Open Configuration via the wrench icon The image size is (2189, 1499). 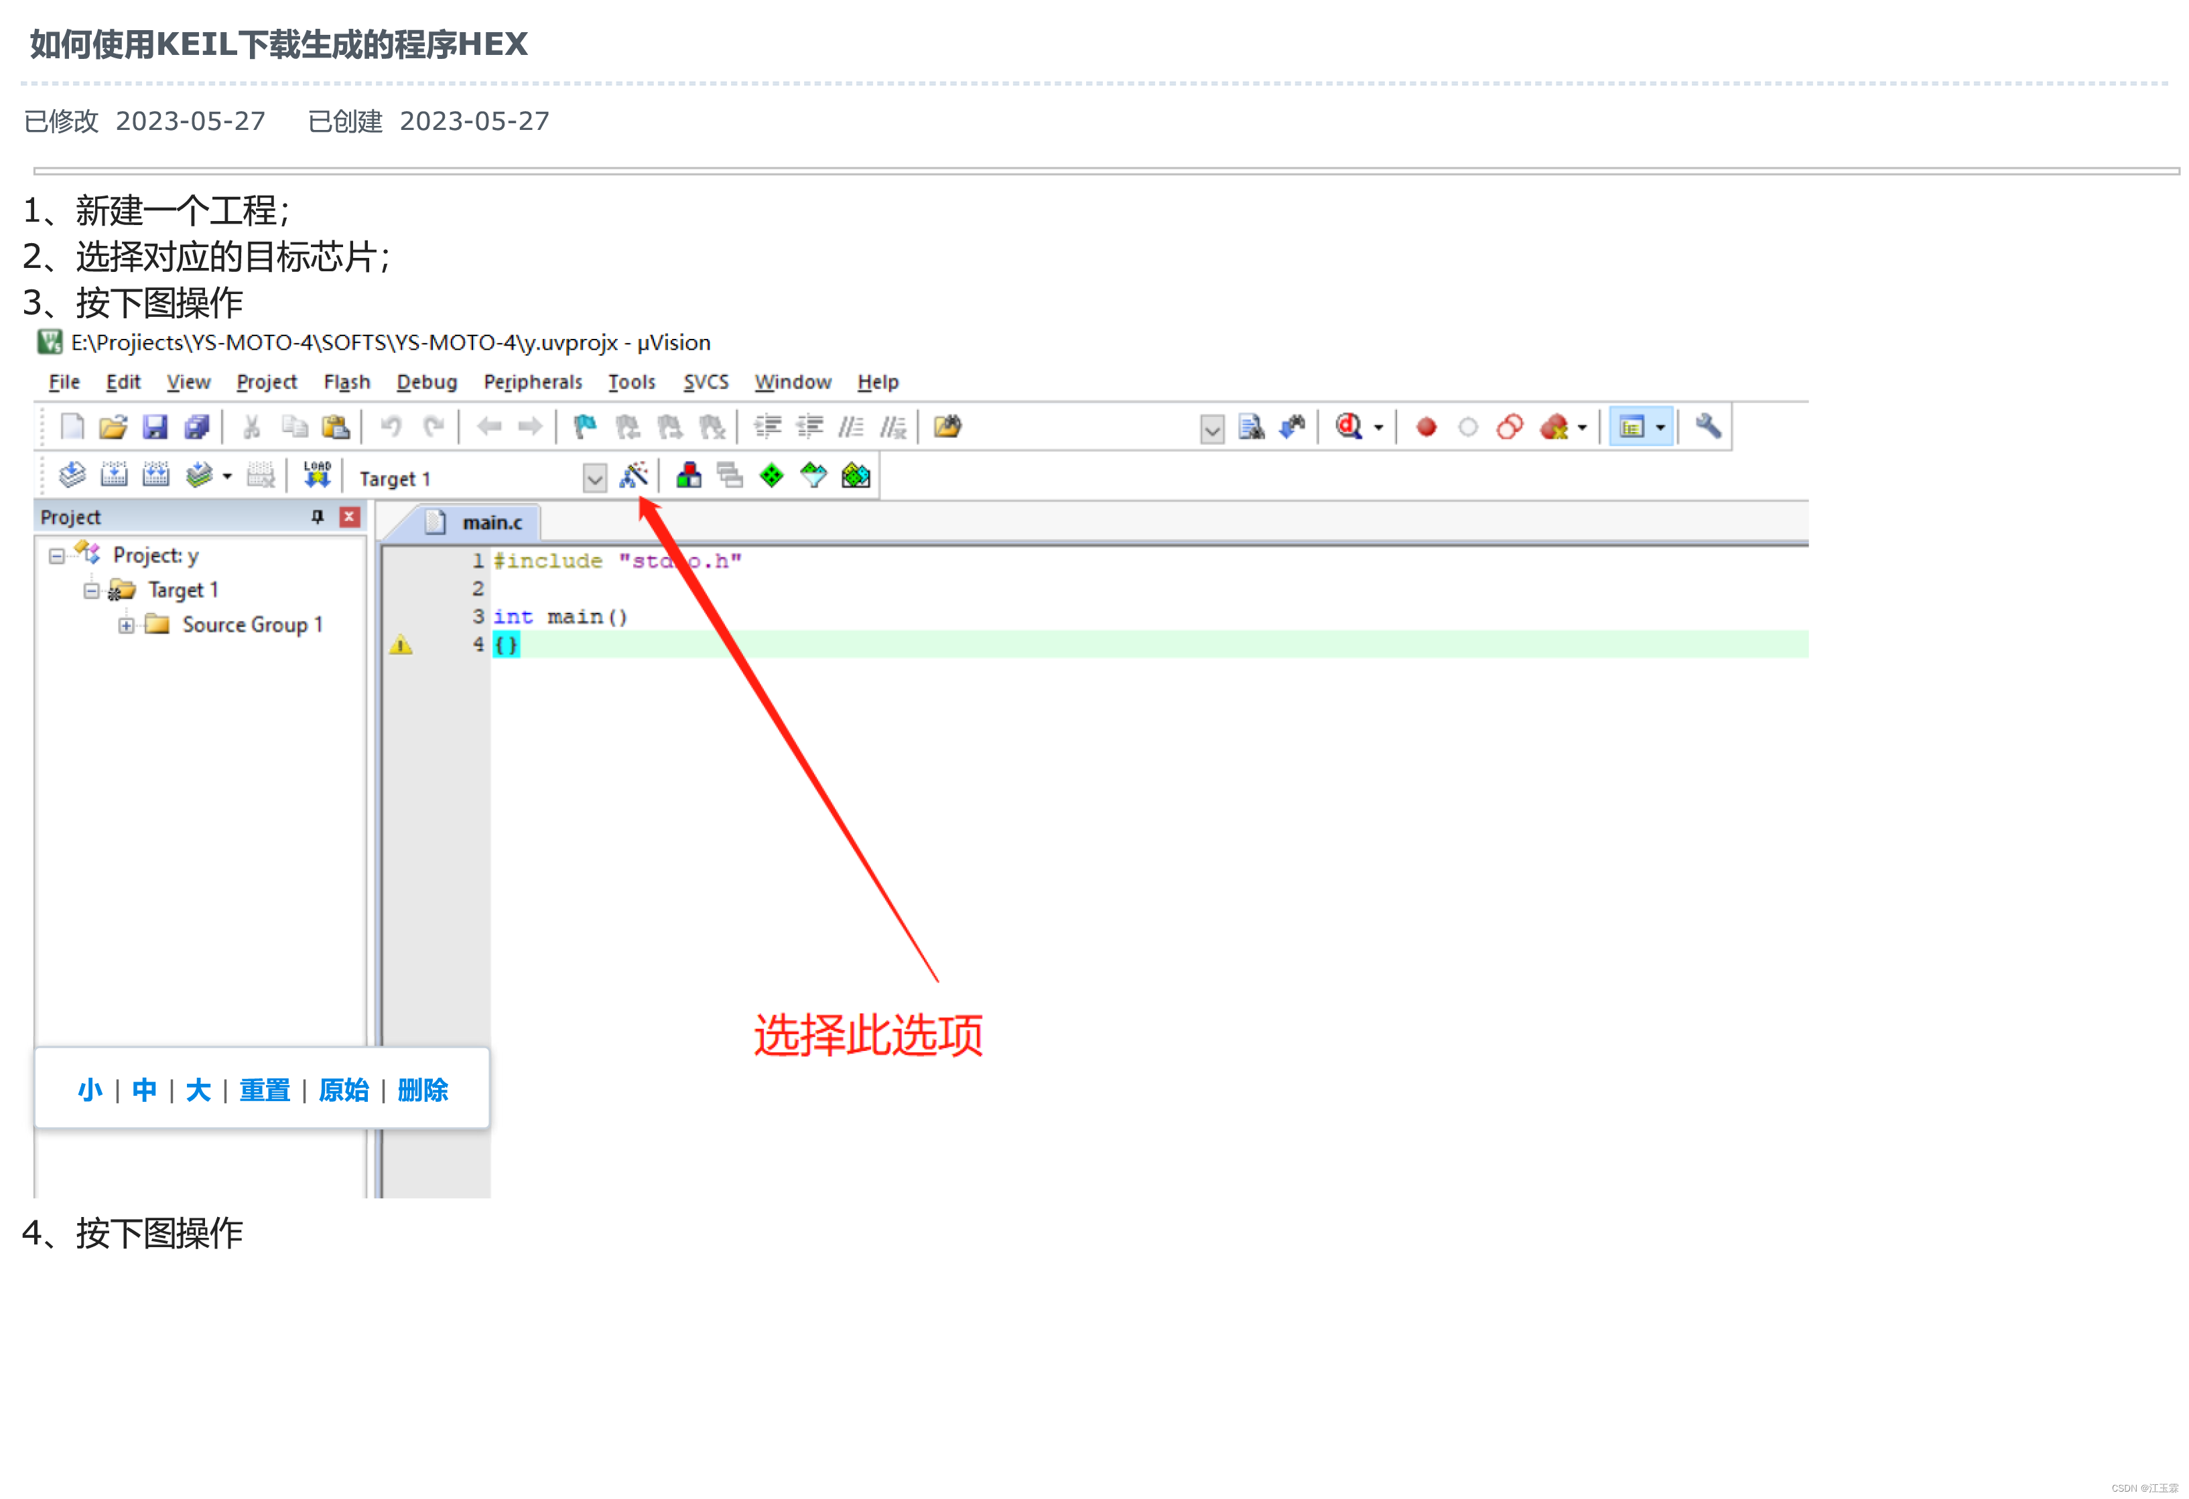(x=1708, y=427)
